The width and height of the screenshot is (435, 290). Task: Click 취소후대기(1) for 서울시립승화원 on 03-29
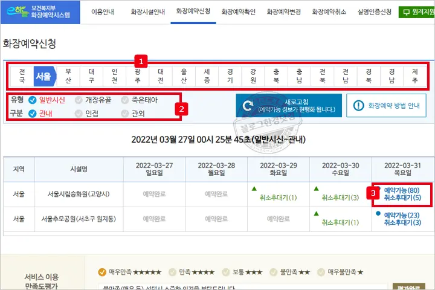click(x=279, y=198)
